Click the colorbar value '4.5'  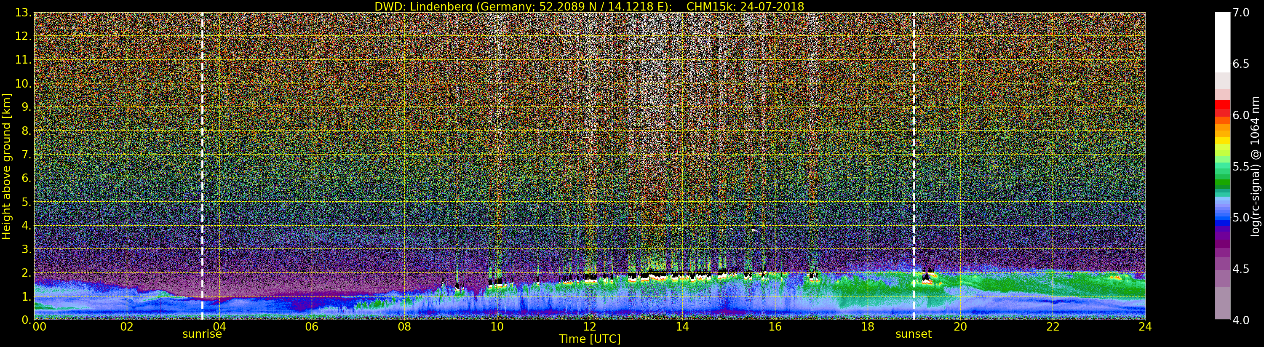coord(1241,269)
